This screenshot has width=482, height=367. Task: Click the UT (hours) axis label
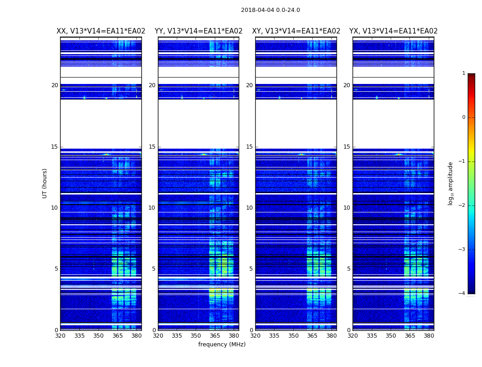pos(45,183)
